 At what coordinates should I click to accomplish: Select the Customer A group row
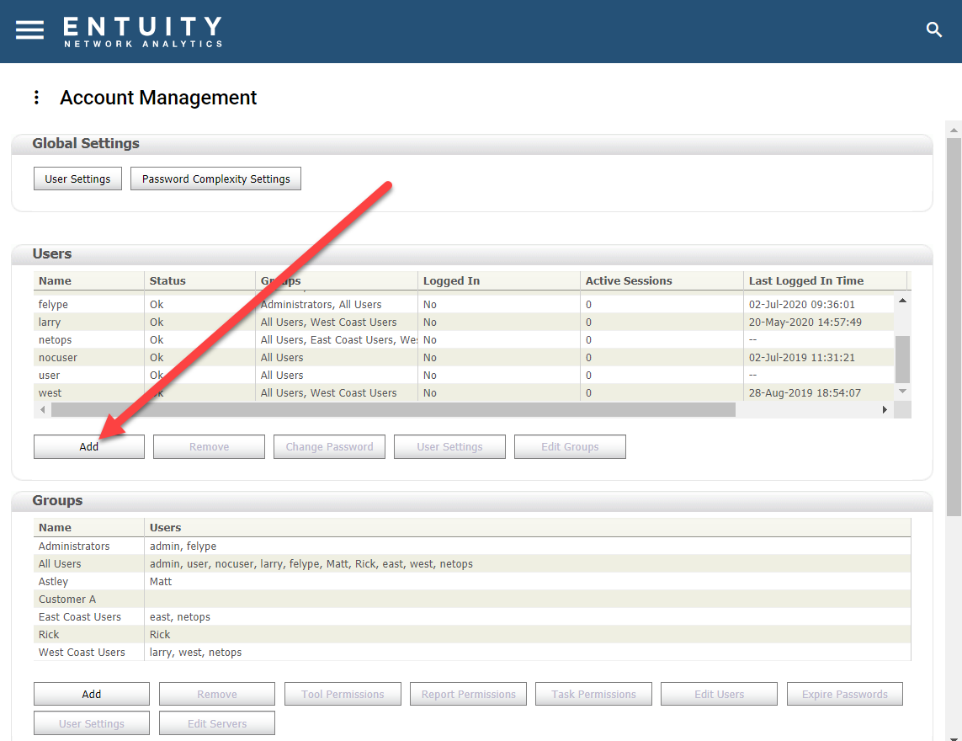pos(472,600)
